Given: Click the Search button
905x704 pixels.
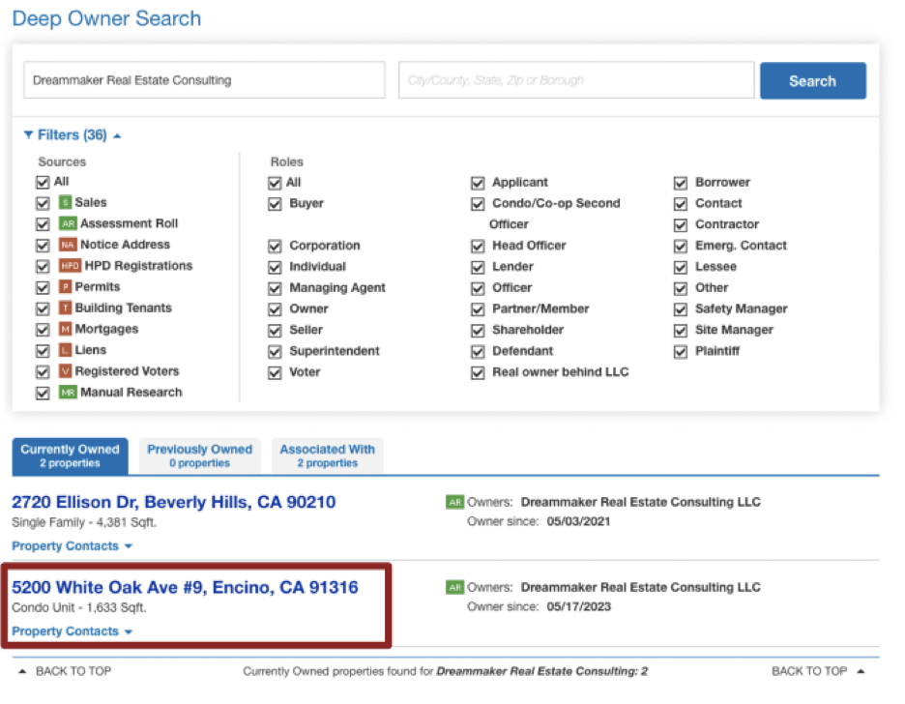Looking at the screenshot, I should (x=812, y=81).
